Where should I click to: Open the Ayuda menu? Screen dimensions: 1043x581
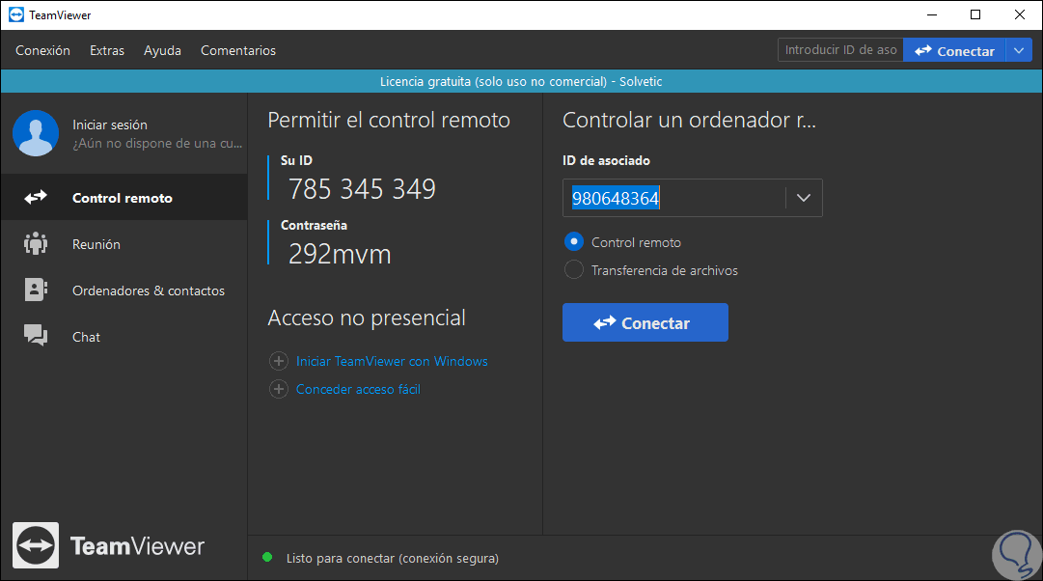(162, 50)
